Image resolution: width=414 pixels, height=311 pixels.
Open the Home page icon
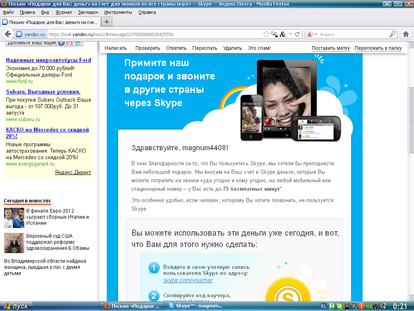[x=406, y=34]
